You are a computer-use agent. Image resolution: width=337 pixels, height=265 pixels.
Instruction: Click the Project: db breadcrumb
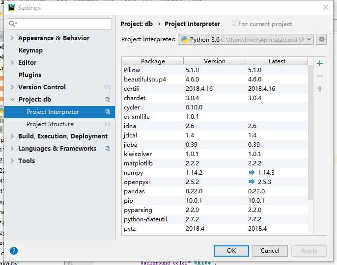(137, 24)
